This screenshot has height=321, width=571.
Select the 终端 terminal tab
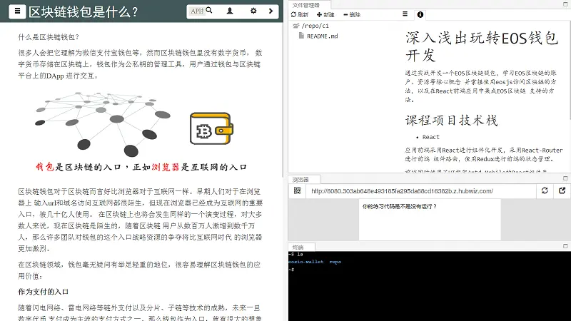pos(298,247)
